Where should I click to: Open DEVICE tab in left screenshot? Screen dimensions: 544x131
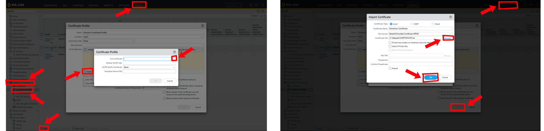[139, 5]
